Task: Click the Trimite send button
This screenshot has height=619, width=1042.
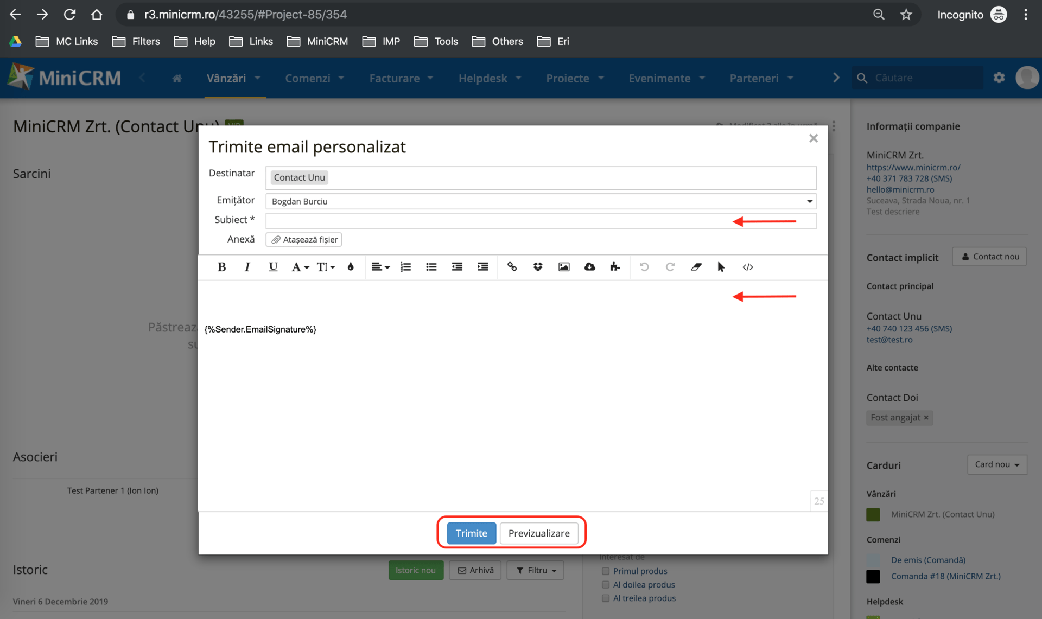Action: pos(471,533)
